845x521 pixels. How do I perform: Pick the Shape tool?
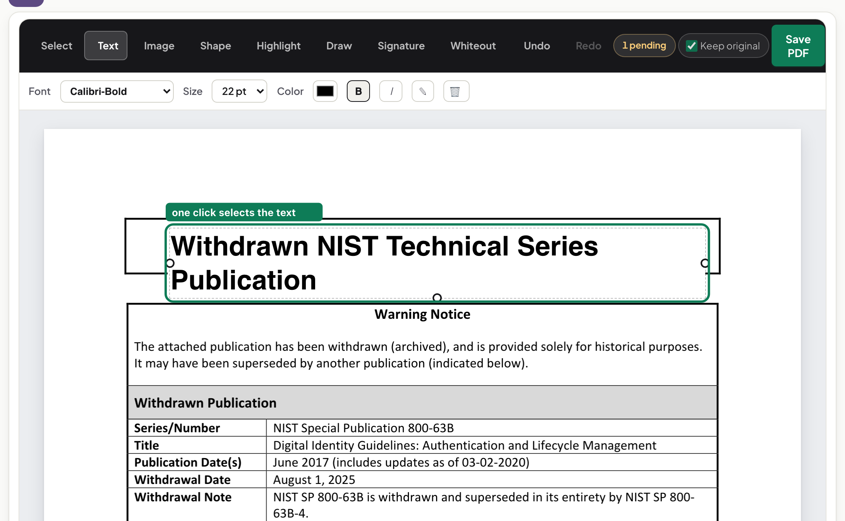coord(215,46)
